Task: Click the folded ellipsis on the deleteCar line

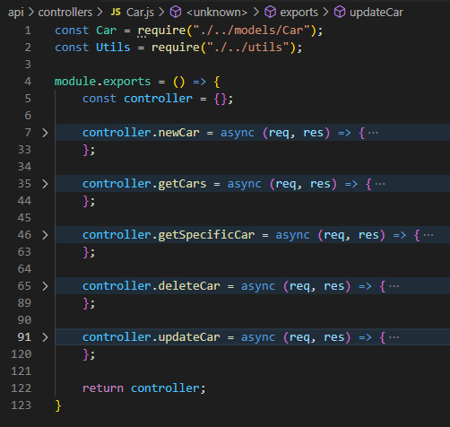Action: (394, 286)
